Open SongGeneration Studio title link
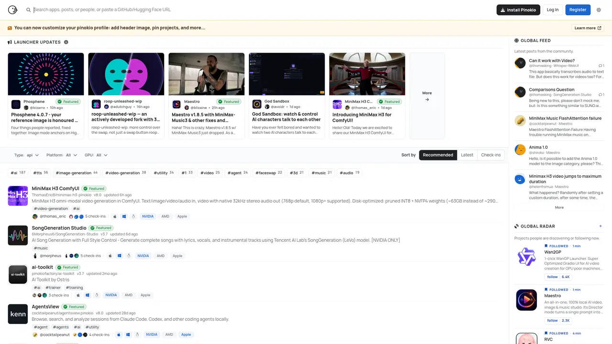 coord(59,228)
